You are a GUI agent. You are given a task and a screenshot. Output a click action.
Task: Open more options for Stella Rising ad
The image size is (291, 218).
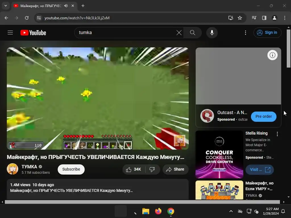(277, 134)
